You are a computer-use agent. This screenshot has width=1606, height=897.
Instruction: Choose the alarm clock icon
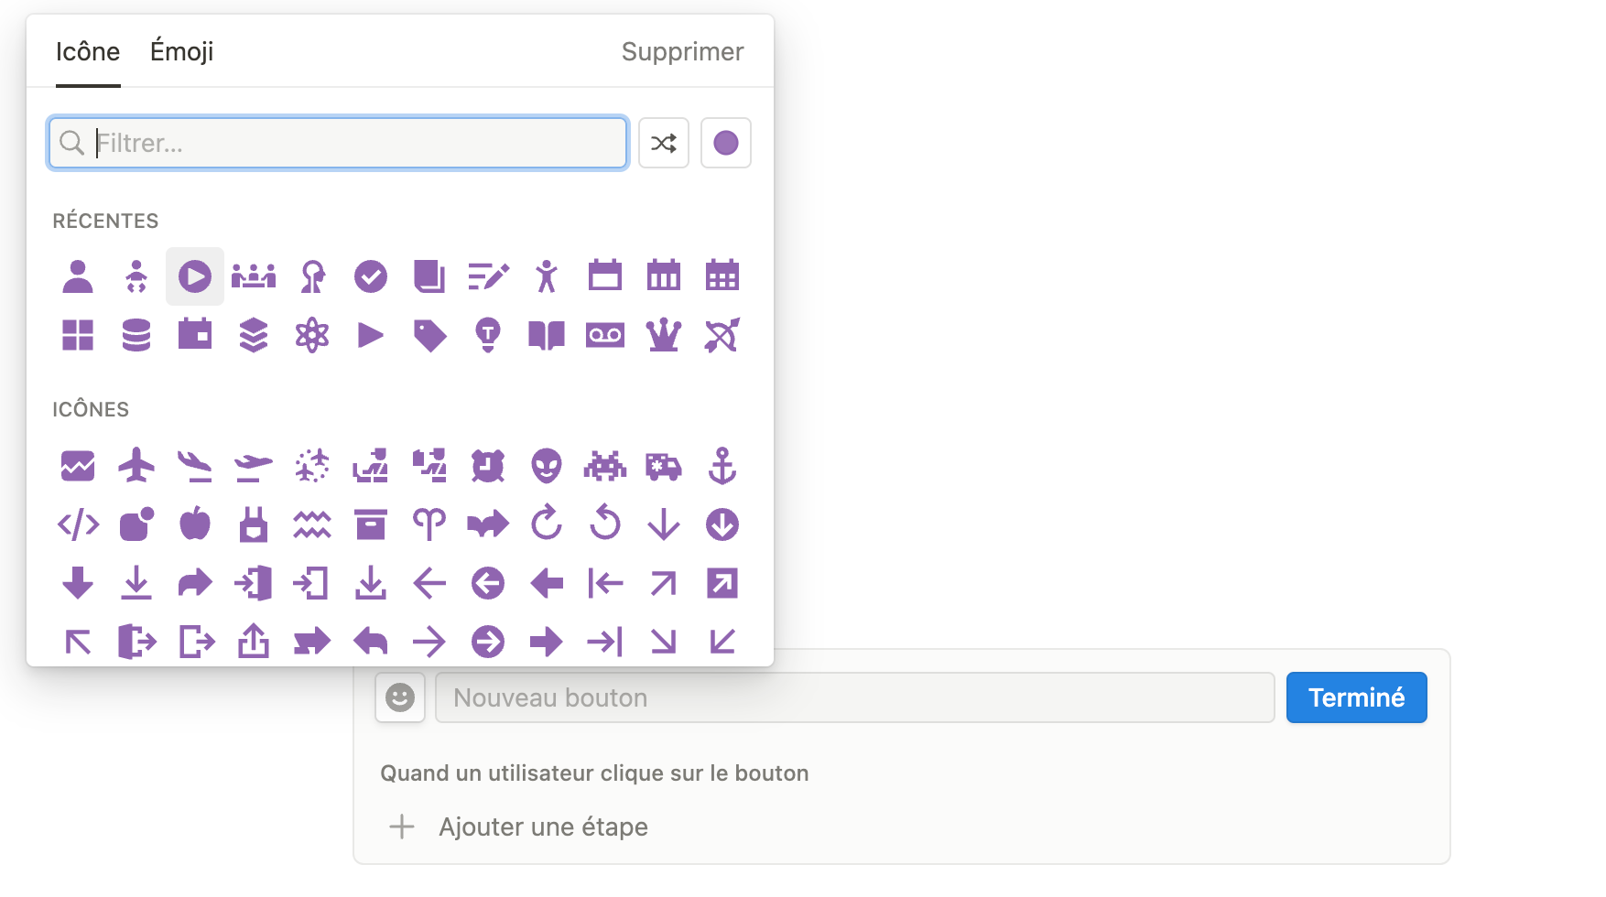click(488, 466)
